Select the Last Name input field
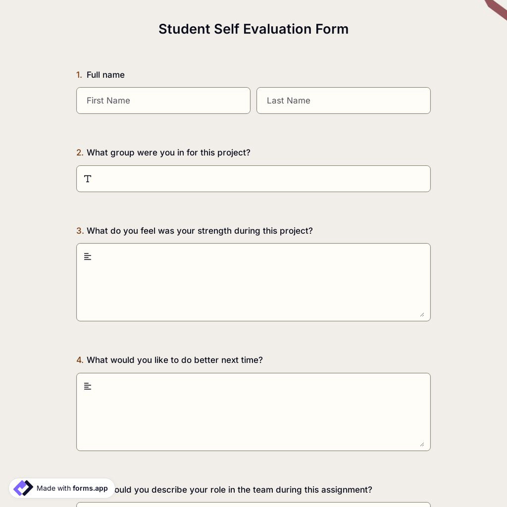Viewport: 507px width, 507px height. tap(343, 100)
